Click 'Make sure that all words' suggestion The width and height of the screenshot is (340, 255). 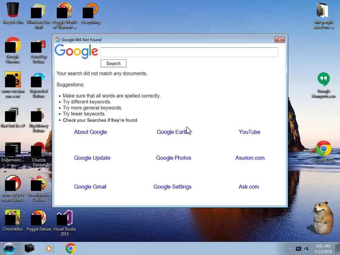(112, 96)
